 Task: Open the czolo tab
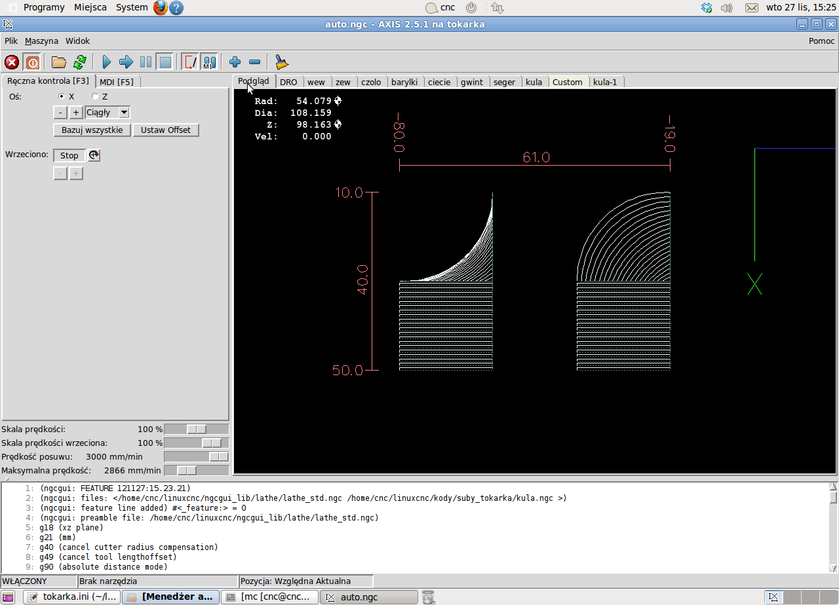click(371, 82)
